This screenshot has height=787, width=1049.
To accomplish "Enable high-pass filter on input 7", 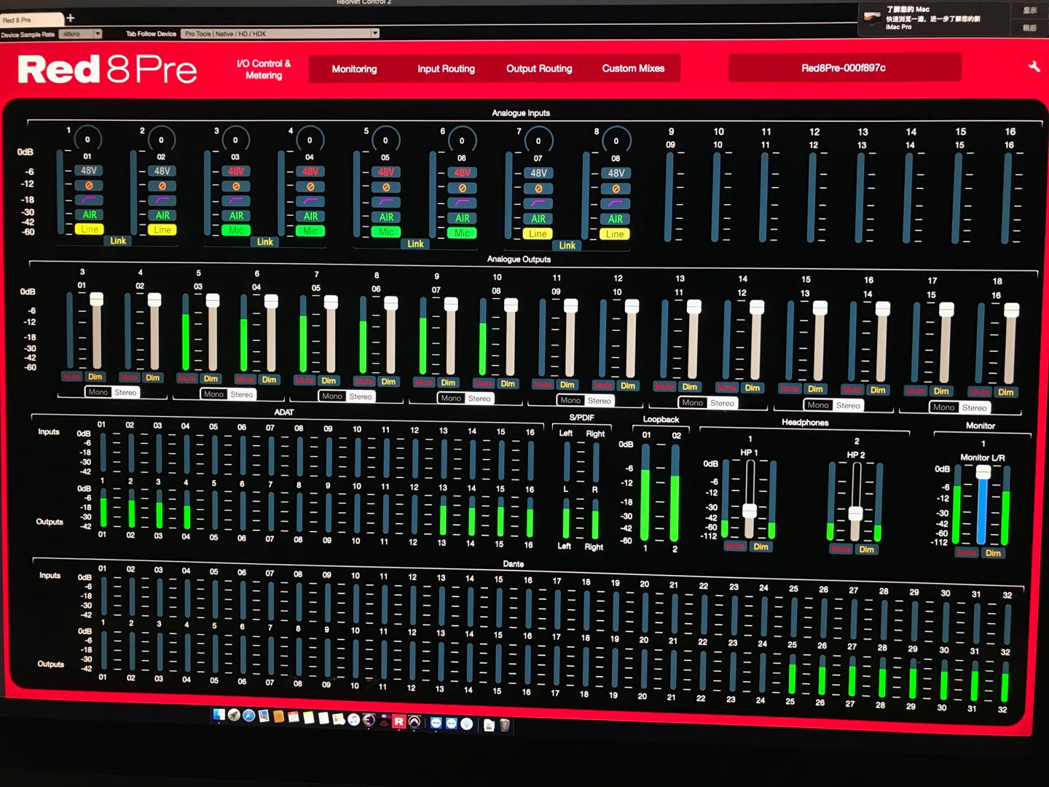I will (x=538, y=204).
